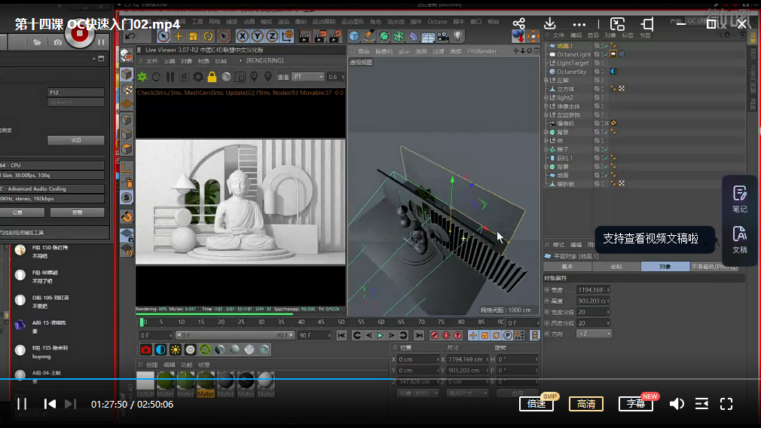Select the OctaneLight object
The height and width of the screenshot is (428, 761).
[x=573, y=54]
